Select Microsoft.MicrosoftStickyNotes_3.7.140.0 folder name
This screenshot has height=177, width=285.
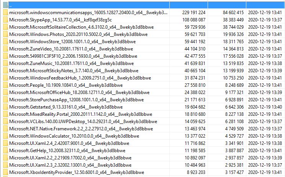click(x=74, y=71)
